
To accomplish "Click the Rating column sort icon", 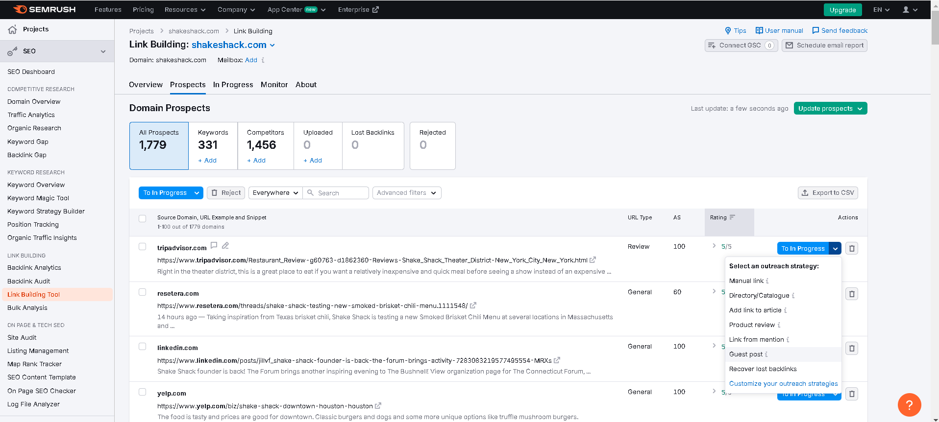I will pyautogui.click(x=732, y=217).
